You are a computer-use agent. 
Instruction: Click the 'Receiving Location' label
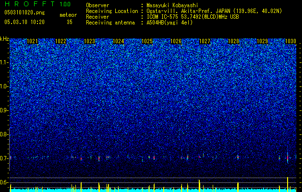112,11
